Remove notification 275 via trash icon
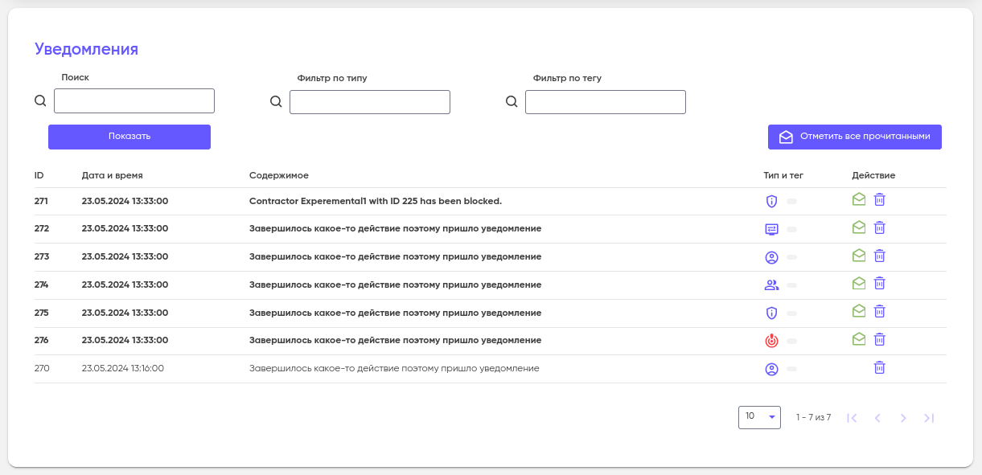 (880, 311)
